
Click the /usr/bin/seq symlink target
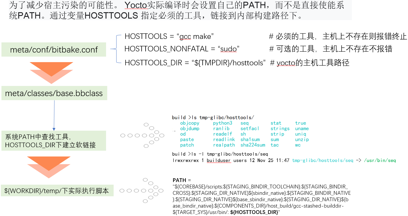point(380,160)
